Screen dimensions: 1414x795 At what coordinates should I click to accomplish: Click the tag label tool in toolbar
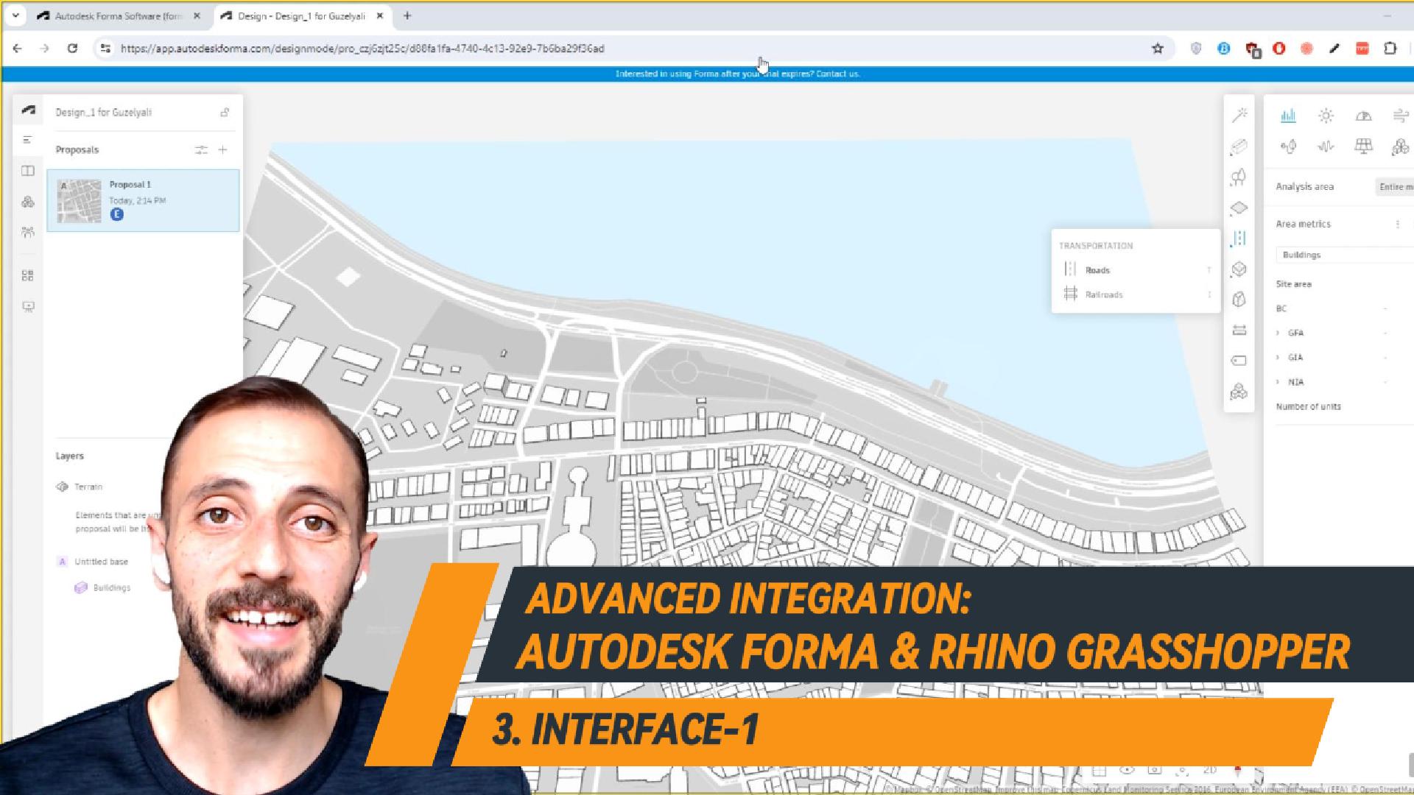tap(1239, 361)
